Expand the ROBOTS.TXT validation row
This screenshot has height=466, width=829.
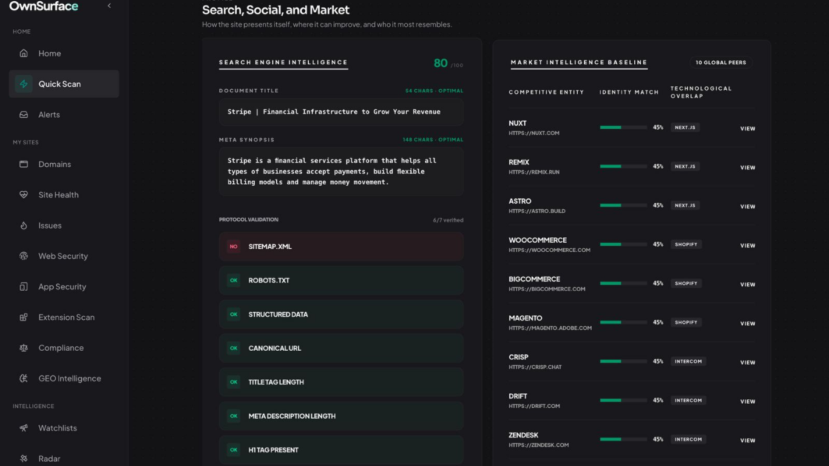pyautogui.click(x=341, y=280)
